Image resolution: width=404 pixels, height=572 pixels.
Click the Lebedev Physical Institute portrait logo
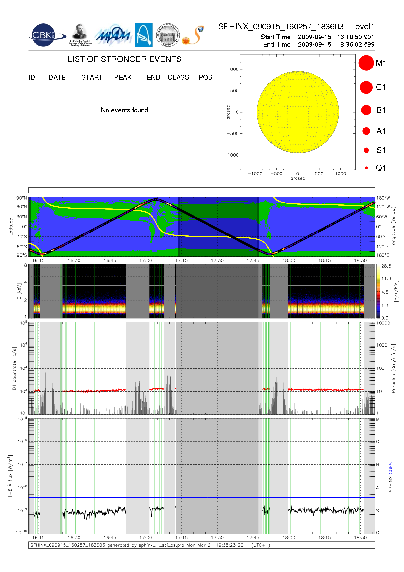[80, 35]
